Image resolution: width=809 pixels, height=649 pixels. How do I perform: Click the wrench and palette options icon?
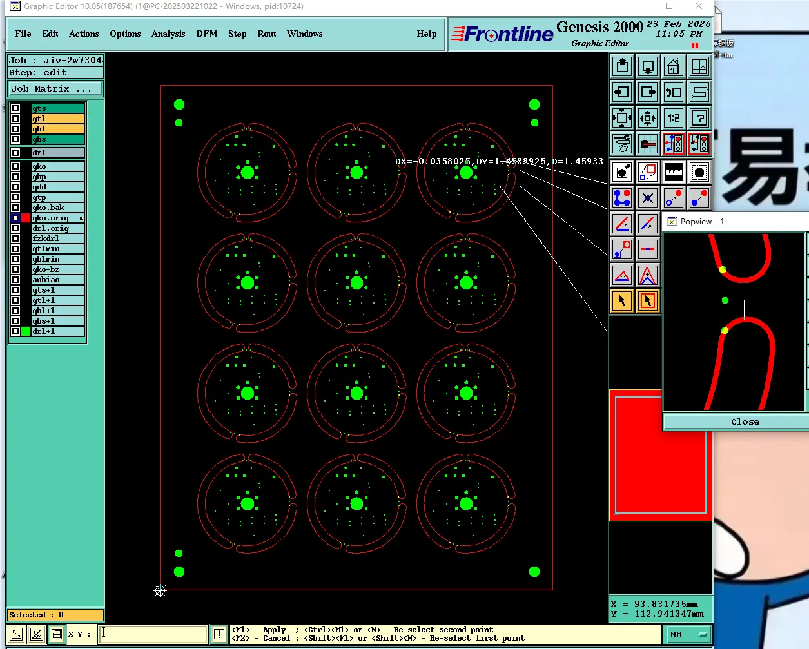pyautogui.click(x=622, y=144)
